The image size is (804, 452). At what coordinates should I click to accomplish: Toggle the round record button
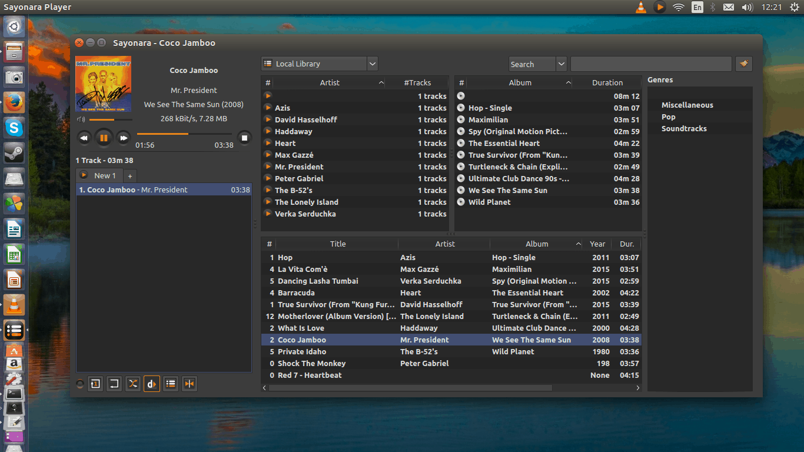tap(80, 384)
